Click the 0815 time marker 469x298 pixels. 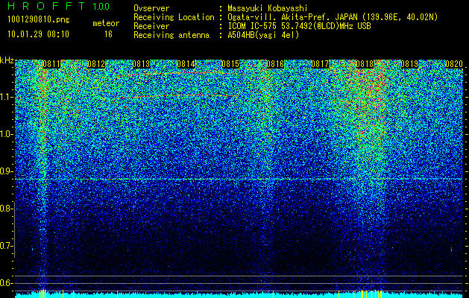tap(230, 64)
